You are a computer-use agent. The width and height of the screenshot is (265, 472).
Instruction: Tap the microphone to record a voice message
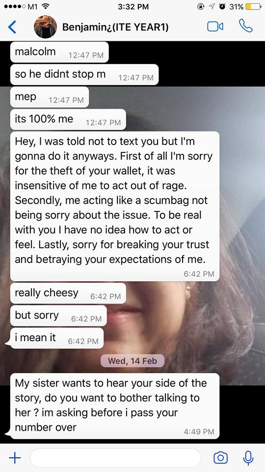click(248, 458)
